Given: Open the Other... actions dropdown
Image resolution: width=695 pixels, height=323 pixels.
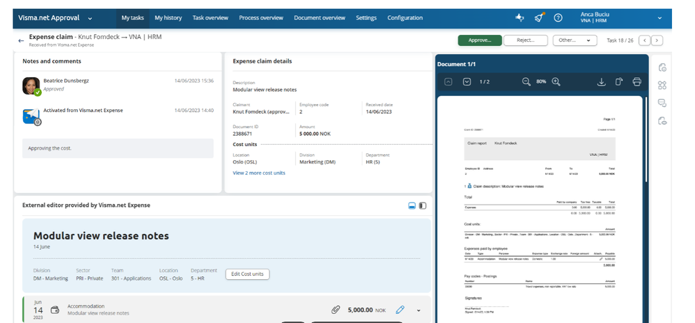Looking at the screenshot, I should pos(575,40).
